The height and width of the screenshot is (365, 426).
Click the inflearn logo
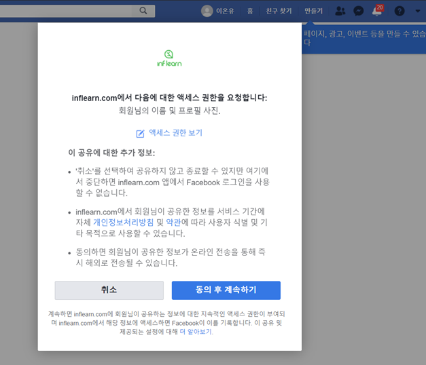(x=169, y=58)
